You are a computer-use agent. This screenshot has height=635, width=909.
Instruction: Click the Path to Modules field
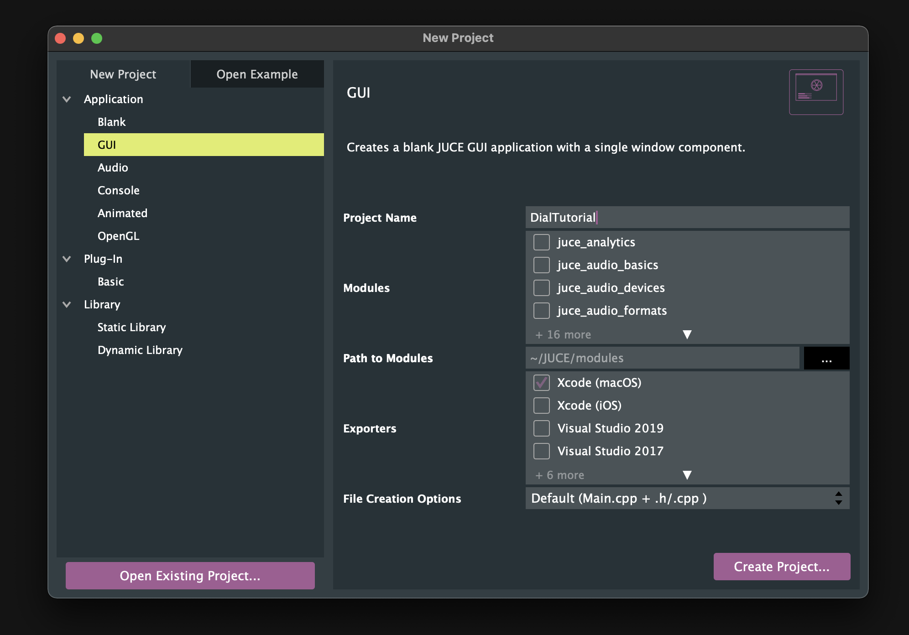pyautogui.click(x=662, y=358)
